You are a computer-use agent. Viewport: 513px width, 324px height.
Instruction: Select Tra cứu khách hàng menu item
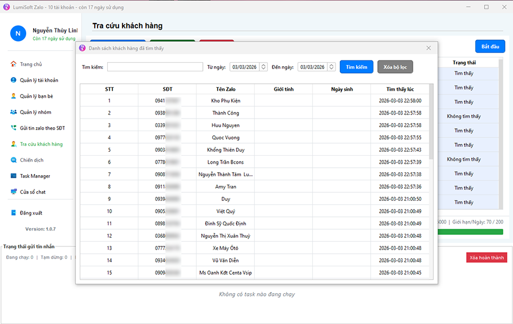coord(41,144)
